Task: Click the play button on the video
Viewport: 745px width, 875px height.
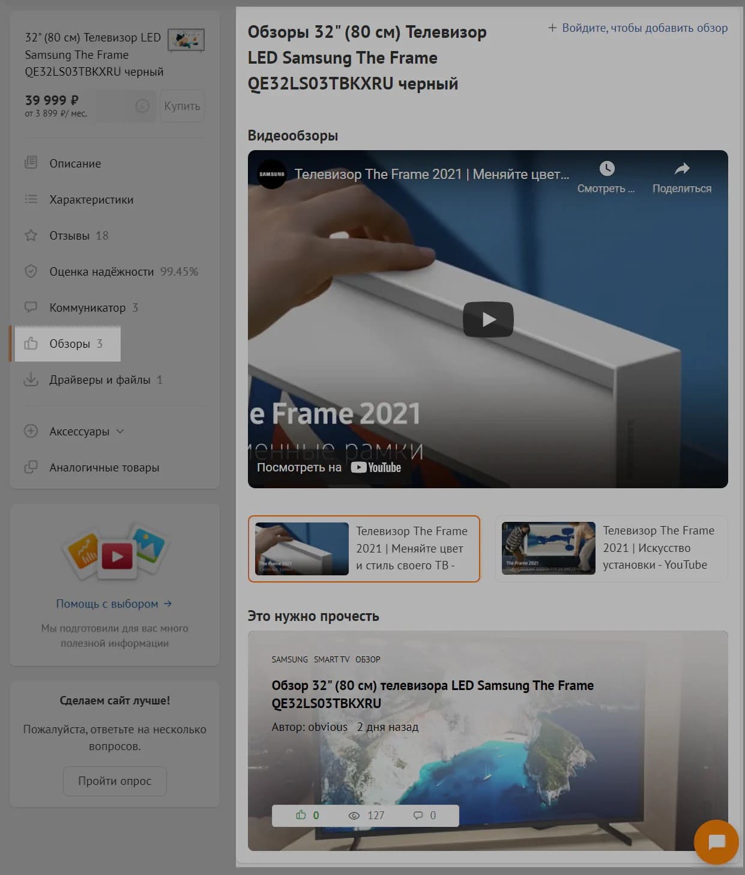Action: click(487, 319)
